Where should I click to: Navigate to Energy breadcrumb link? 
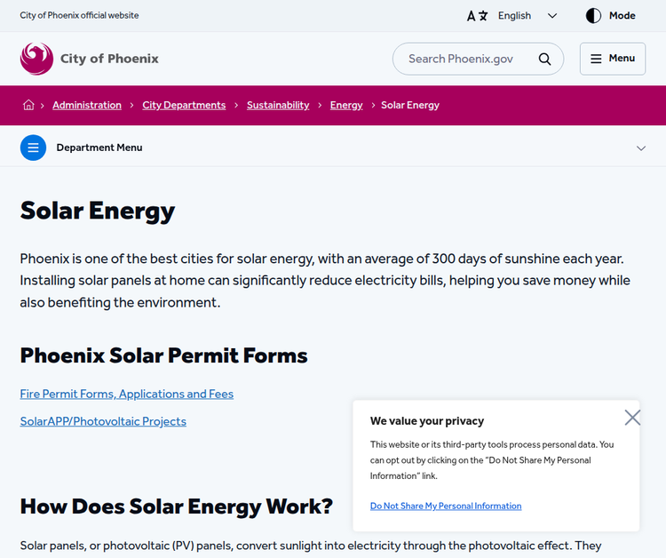click(346, 105)
